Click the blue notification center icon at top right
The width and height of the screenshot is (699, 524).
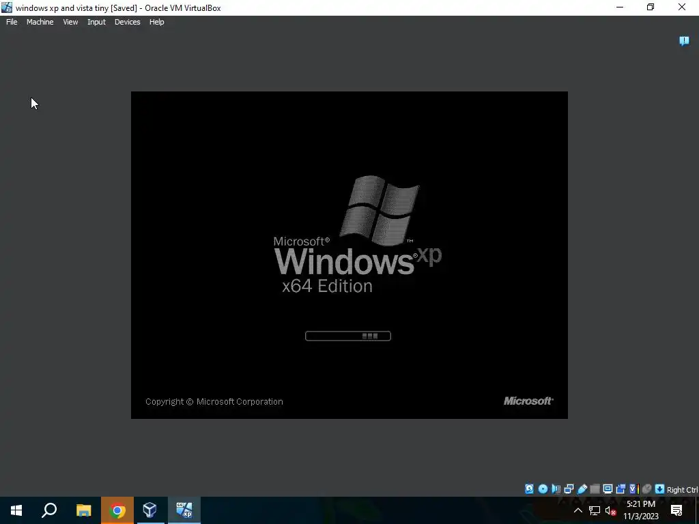[684, 41]
